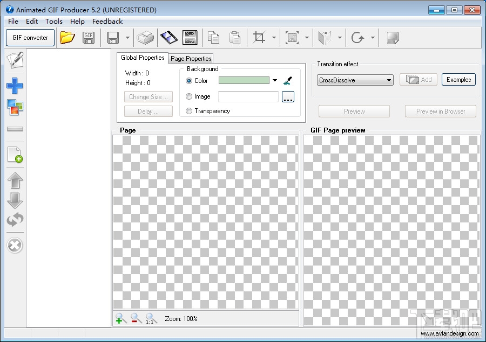Open the Edit menu
Viewport: 486px width, 342px height.
tap(32, 22)
